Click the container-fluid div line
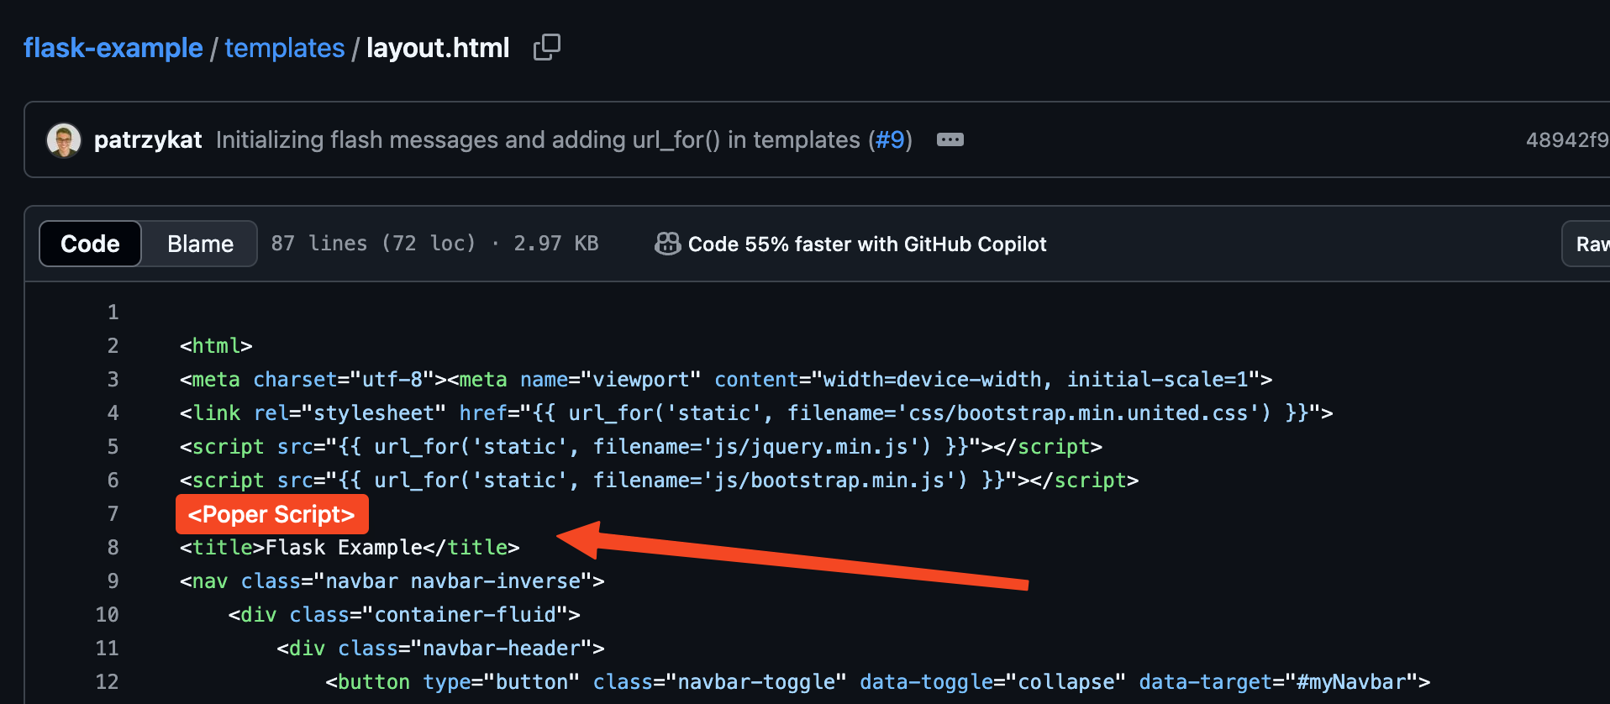This screenshot has height=704, width=1610. pos(404,615)
